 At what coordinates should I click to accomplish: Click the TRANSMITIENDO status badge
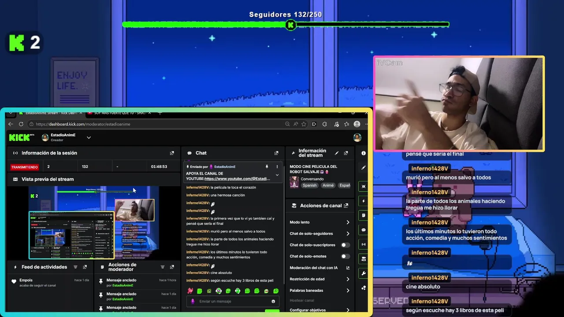[25, 167]
